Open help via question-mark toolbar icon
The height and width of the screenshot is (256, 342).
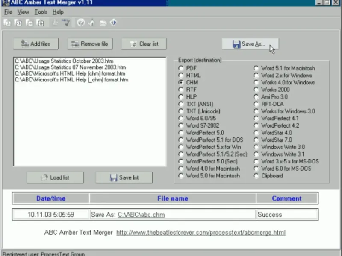81,23
